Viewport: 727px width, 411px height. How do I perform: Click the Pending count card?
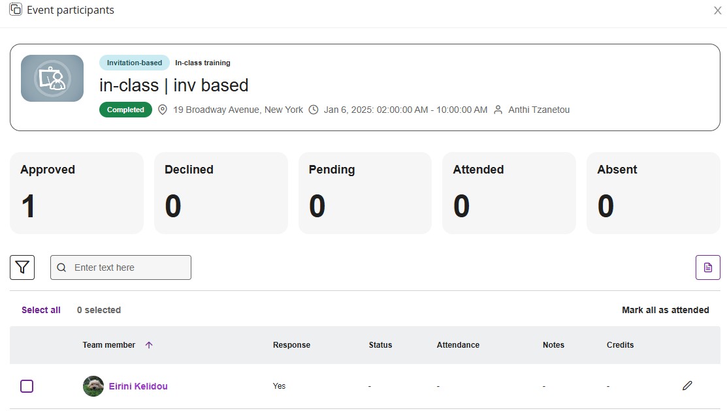click(365, 193)
